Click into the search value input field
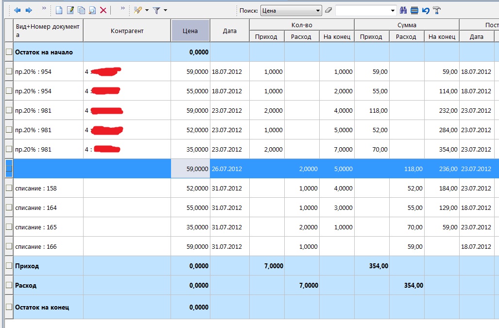The image size is (499, 328). click(x=362, y=11)
